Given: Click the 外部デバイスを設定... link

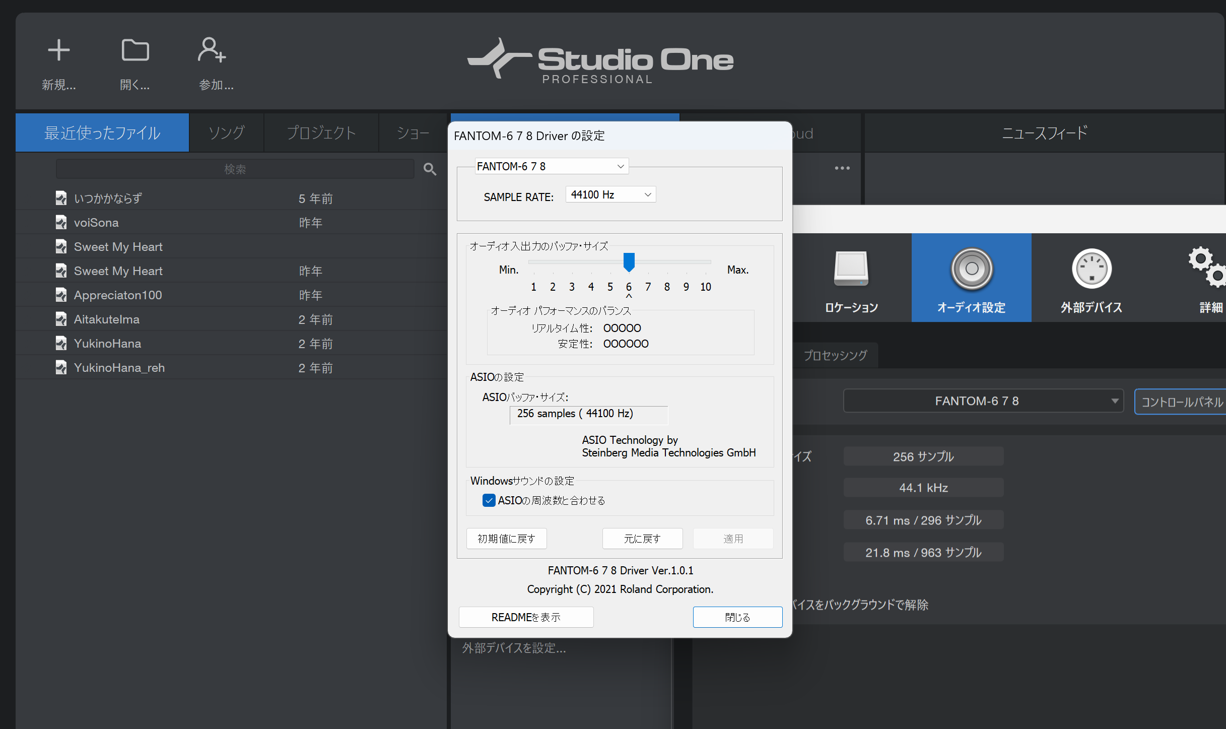Looking at the screenshot, I should tap(514, 648).
